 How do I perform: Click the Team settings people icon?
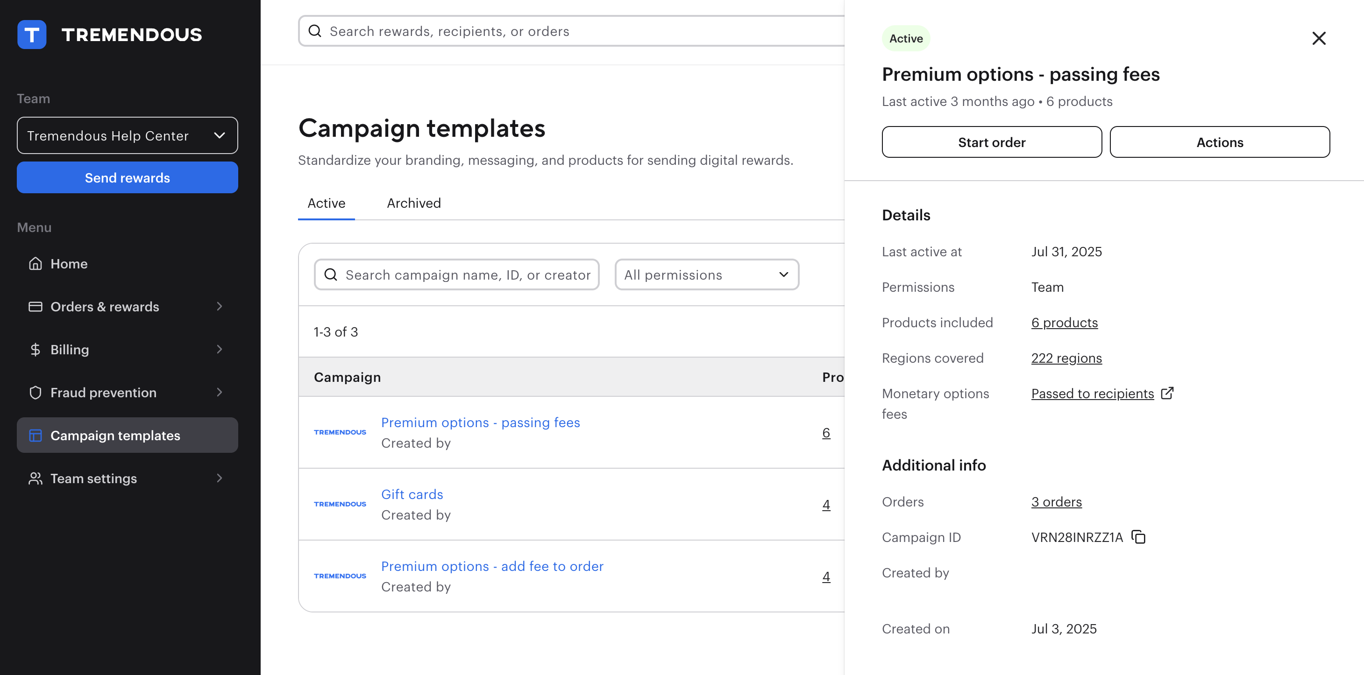(36, 478)
